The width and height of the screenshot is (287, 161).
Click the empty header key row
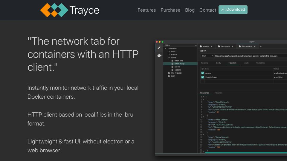[239, 81]
